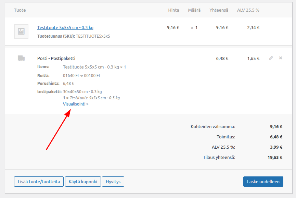Click the Käytä kuponki button

(x=83, y=182)
